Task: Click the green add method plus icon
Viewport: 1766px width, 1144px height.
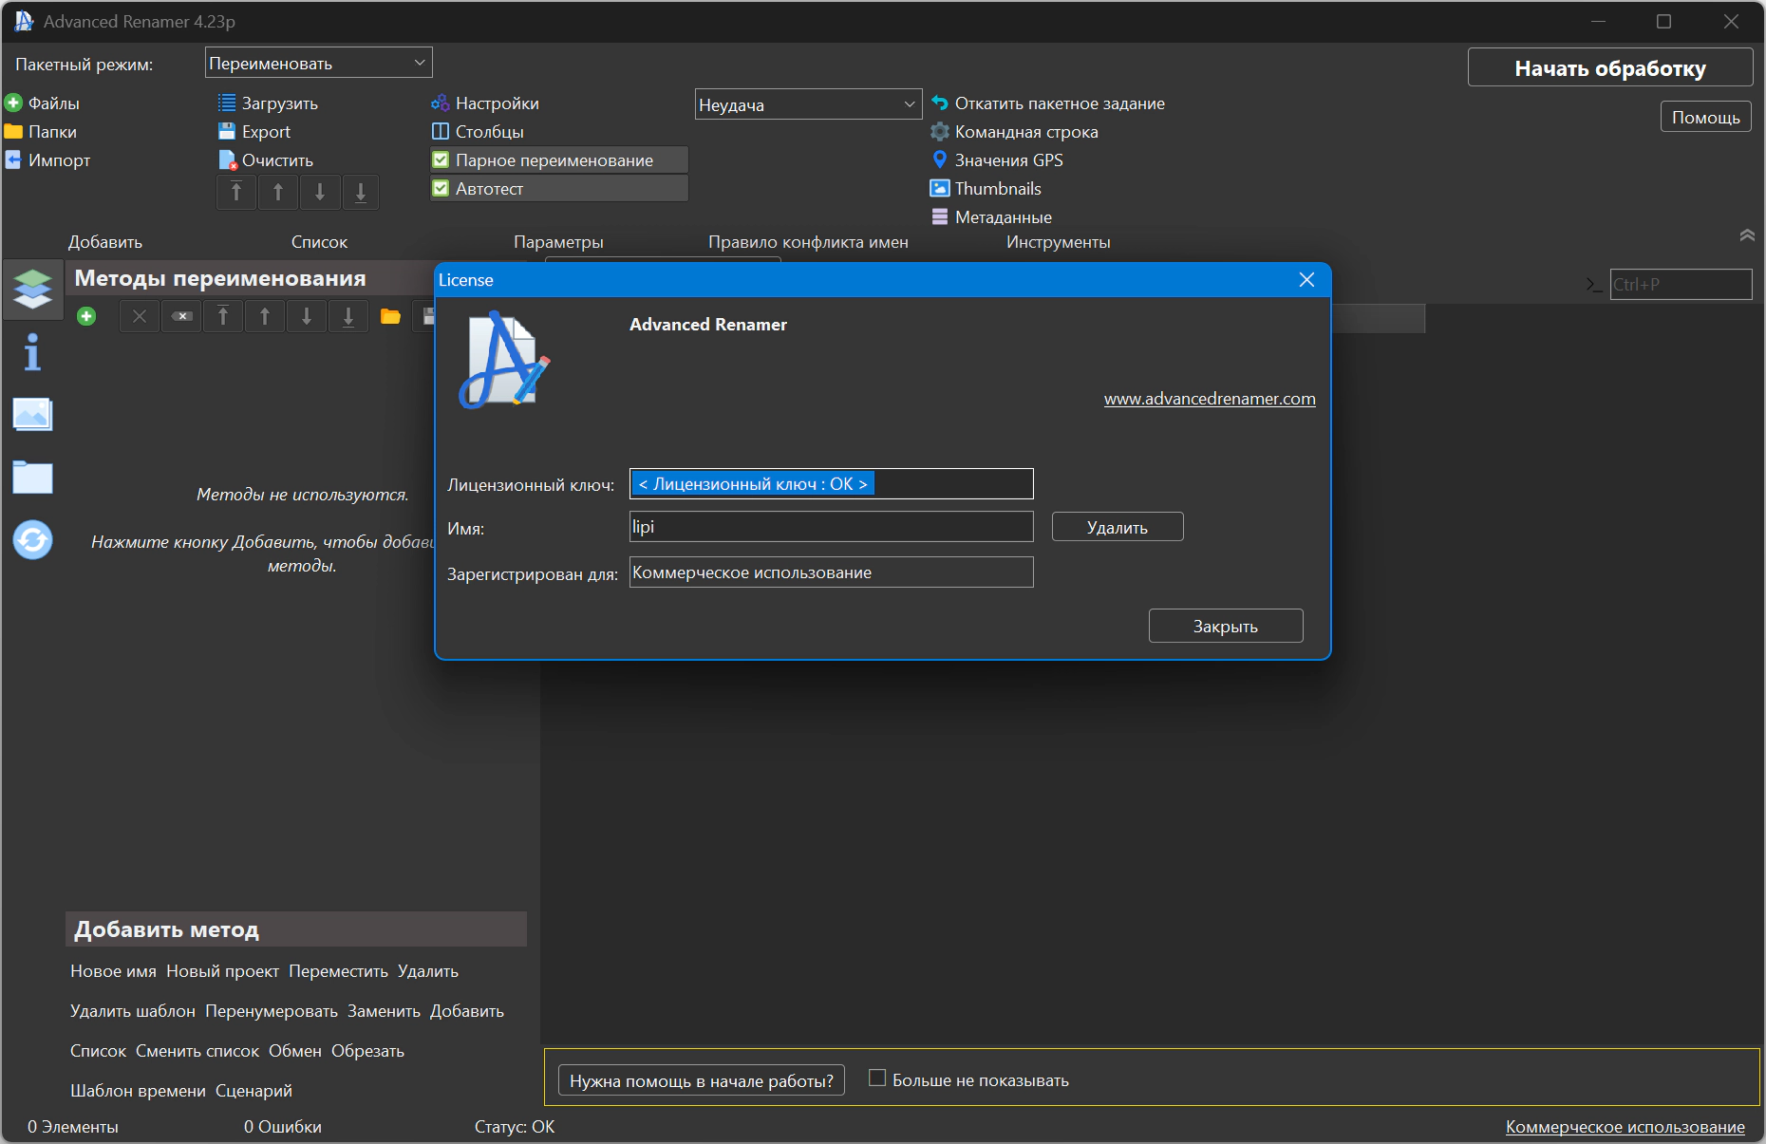Action: pyautogui.click(x=86, y=316)
